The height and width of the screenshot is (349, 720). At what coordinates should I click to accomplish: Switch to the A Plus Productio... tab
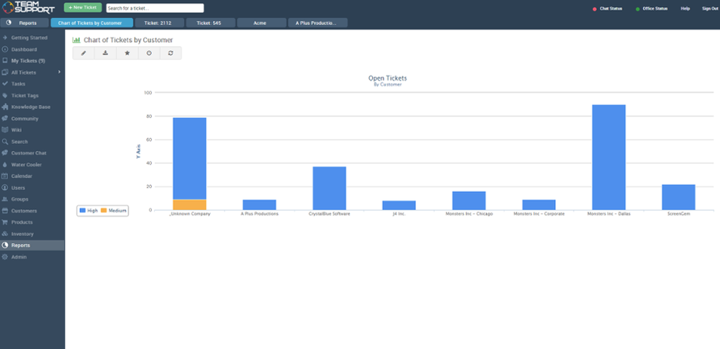point(318,23)
